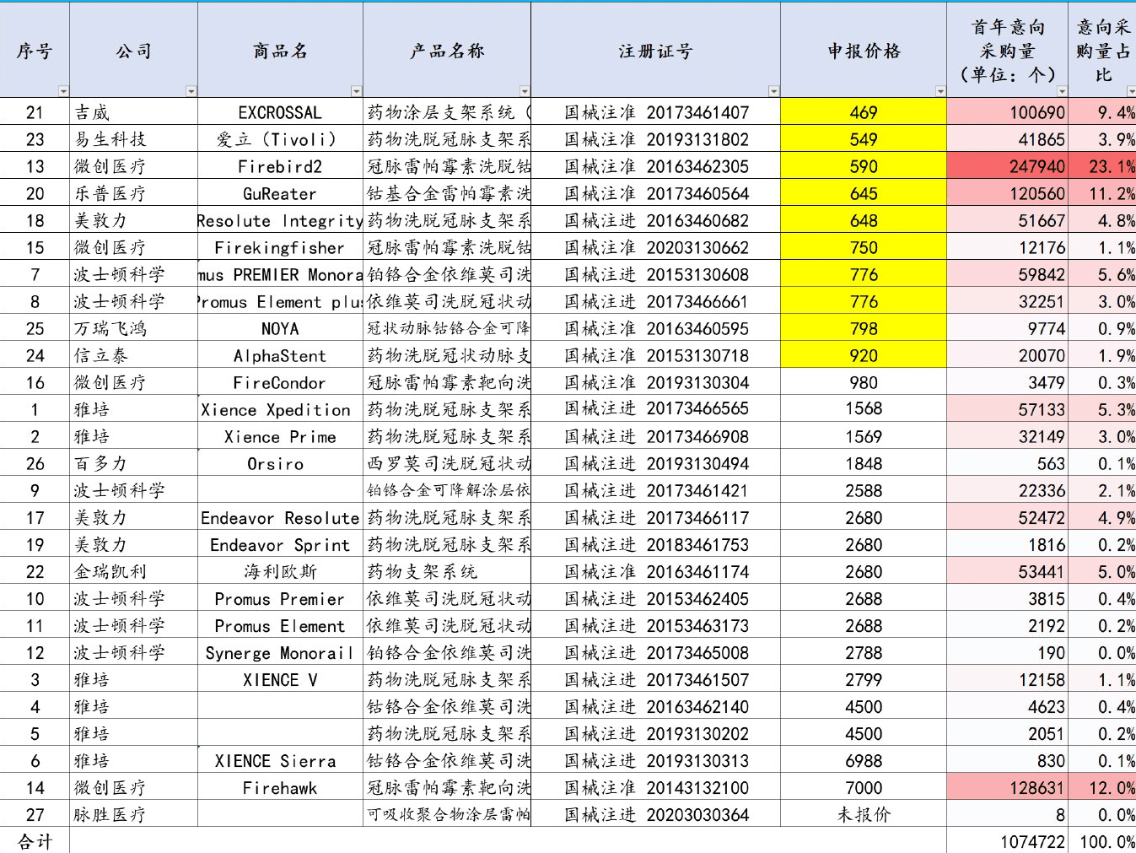Click the quantity cell 128631
Image resolution: width=1136 pixels, height=853 pixels.
[x=1008, y=787]
